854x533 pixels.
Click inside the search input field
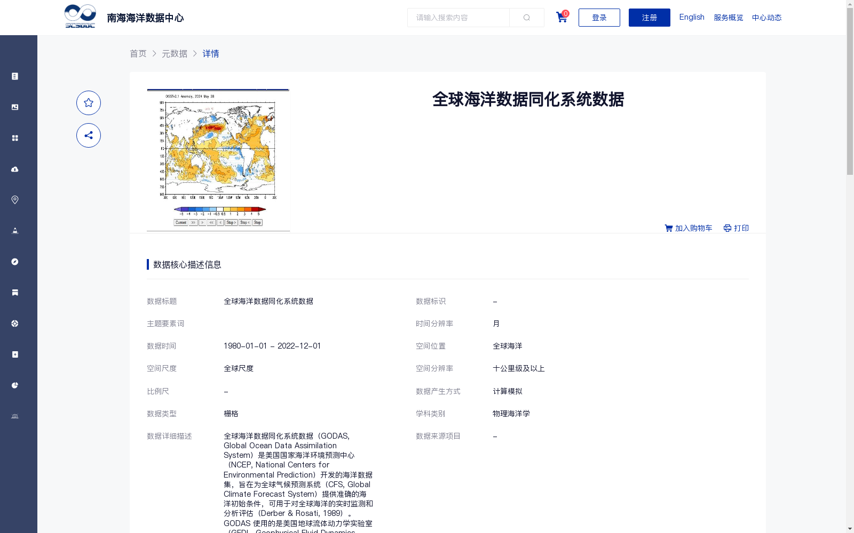click(459, 17)
